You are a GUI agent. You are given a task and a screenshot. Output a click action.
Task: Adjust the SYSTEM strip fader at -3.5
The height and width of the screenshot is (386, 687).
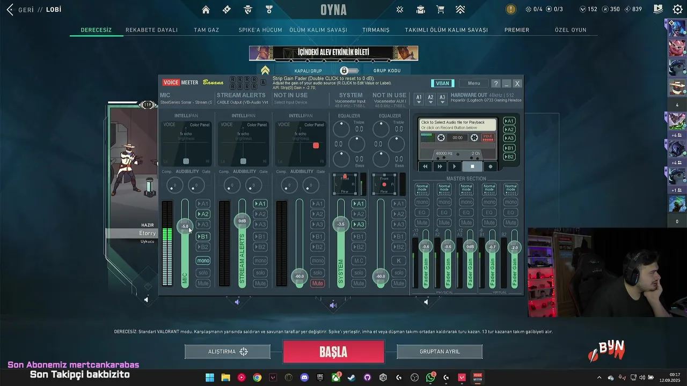pyautogui.click(x=341, y=224)
